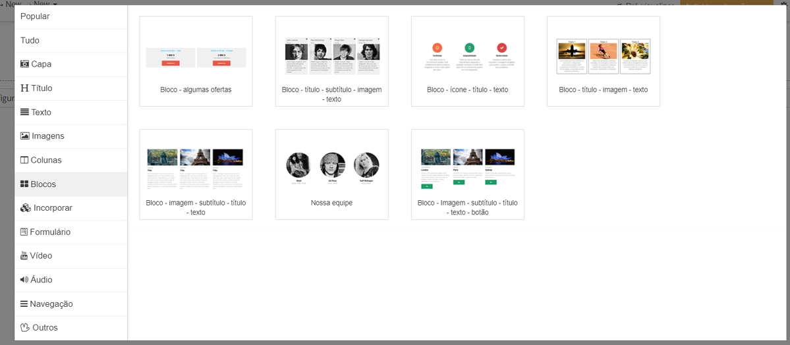Screen dimensions: 790x345
Task: Click the camera icon beside Capa
Action: [x=24, y=65]
